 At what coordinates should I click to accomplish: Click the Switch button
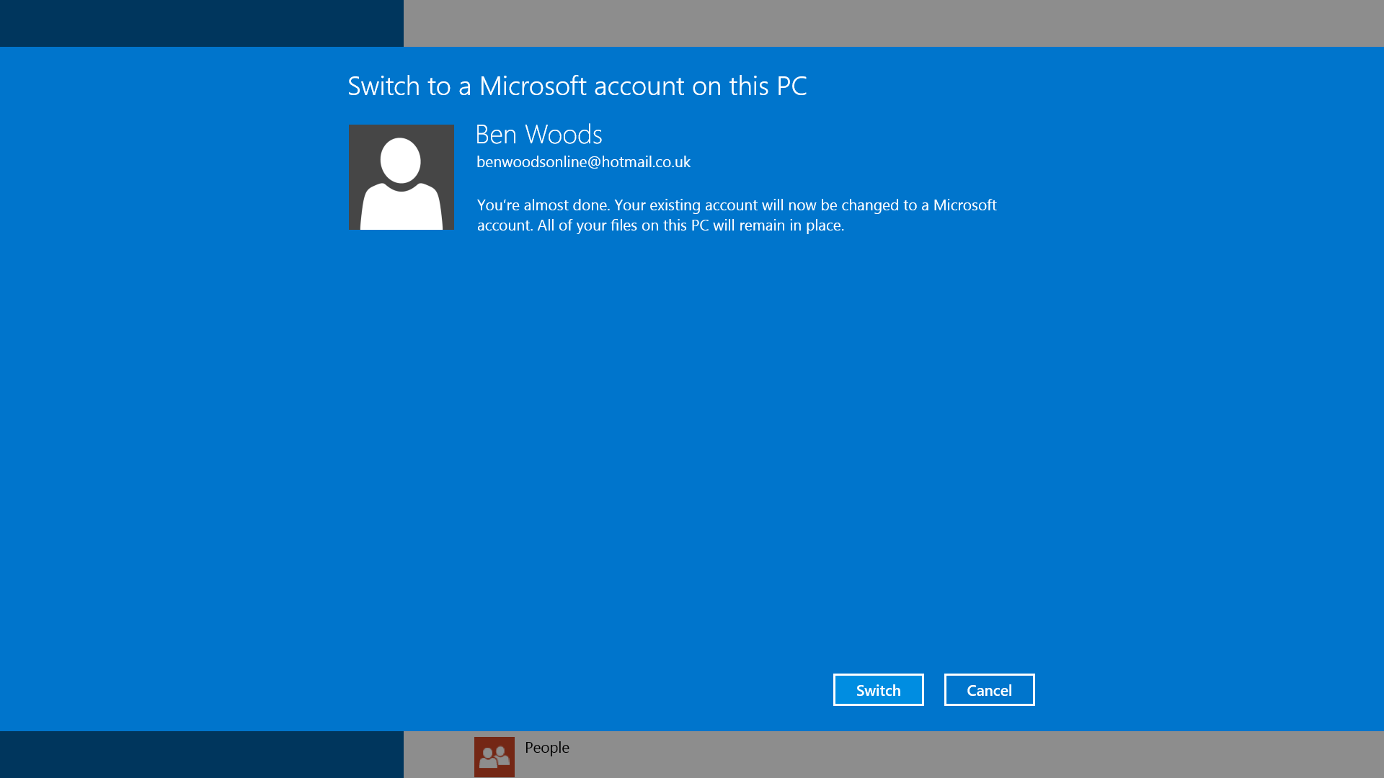[878, 690]
